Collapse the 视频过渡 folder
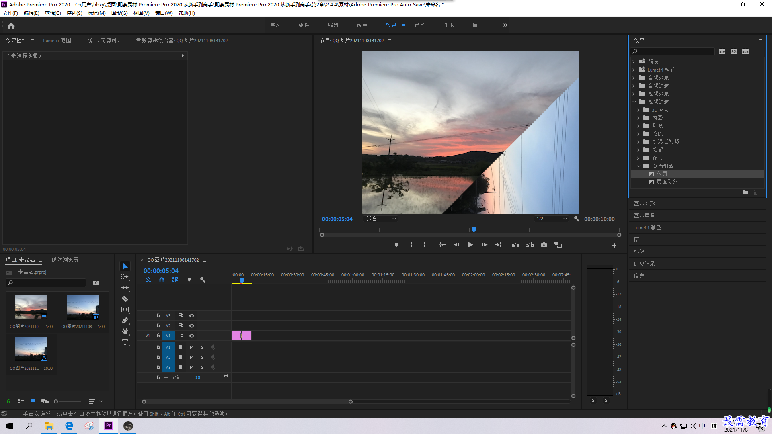The height and width of the screenshot is (434, 772). click(x=634, y=102)
